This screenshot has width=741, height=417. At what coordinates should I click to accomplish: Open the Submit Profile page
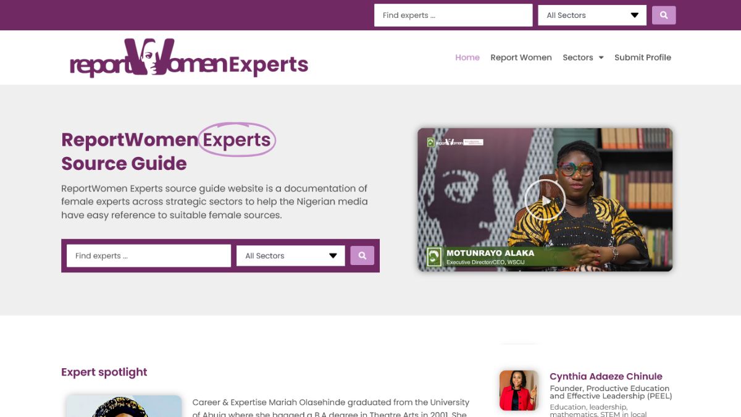click(643, 57)
